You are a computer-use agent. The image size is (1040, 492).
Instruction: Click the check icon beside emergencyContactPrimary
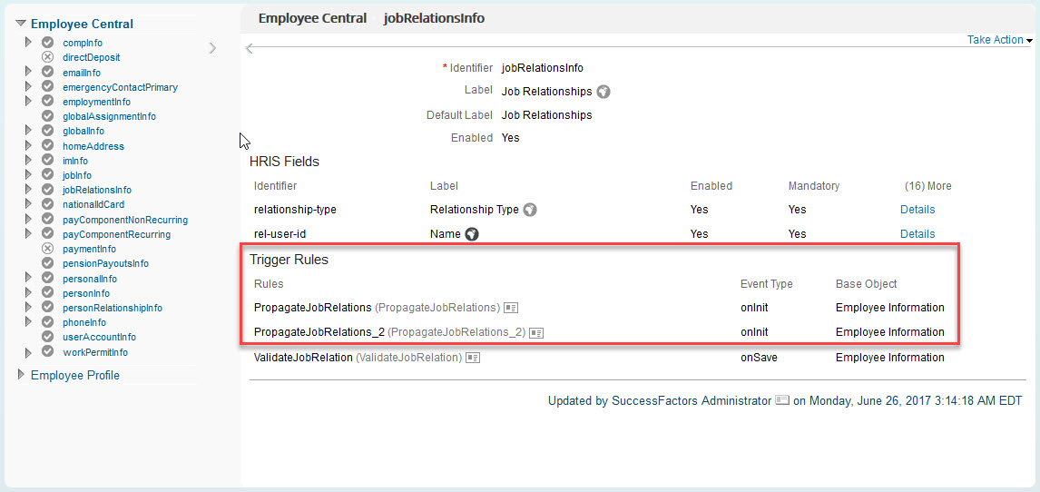48,87
